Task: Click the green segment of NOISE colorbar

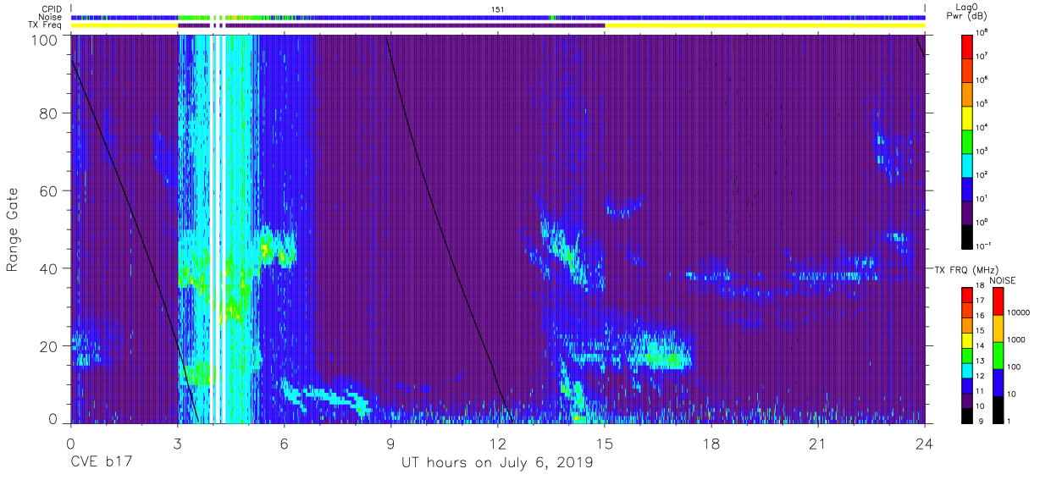Action: [998, 356]
